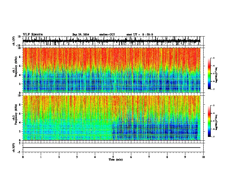
Task: Click the ch.1 spectrogram color bar
Action: 209,74
